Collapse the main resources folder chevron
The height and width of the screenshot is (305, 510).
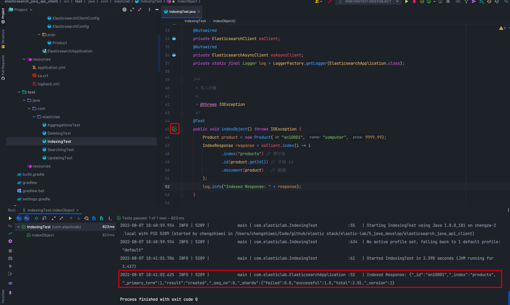[x=24, y=59]
